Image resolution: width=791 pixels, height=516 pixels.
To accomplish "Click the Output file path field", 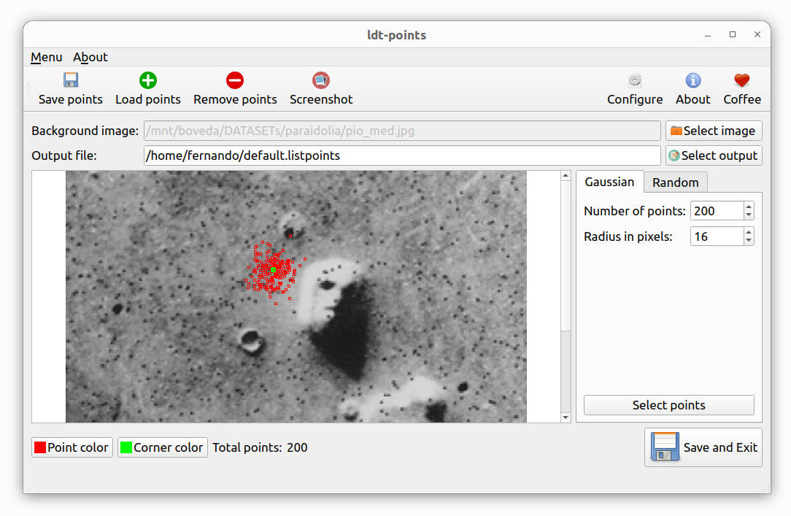I will tap(401, 155).
